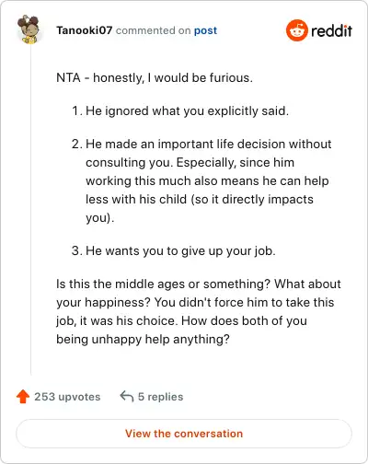This screenshot has height=464, width=368.
Task: Click the "NTA - honestly, I would be furious" line
Action: pos(155,77)
